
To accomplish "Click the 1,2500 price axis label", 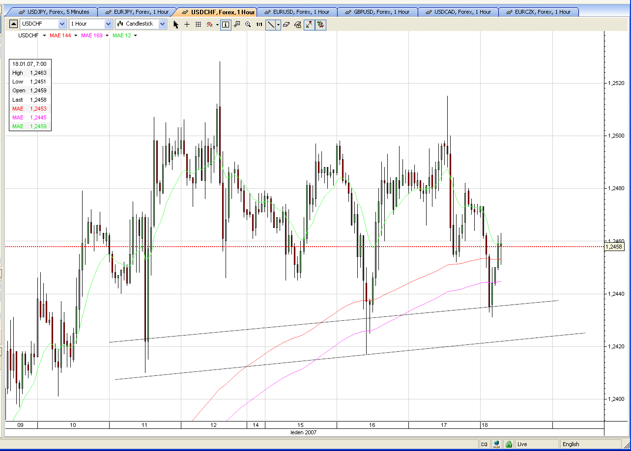I will coord(615,136).
